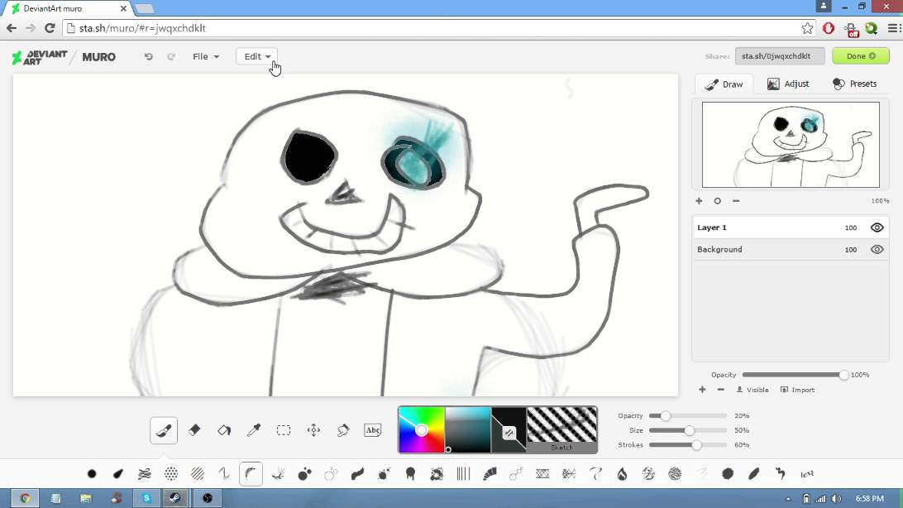
Task: Select the paintbrush Draw tool
Action: click(164, 430)
